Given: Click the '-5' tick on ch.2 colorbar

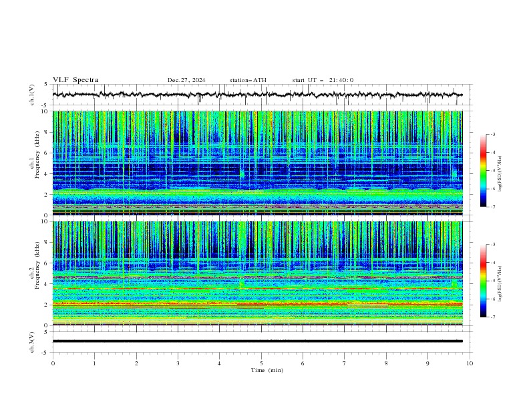Looking at the screenshot, I should tap(492, 281).
